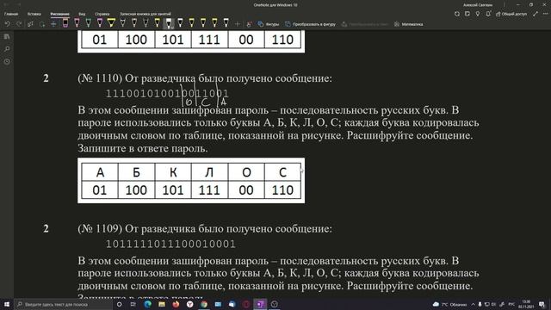Open the sidebar search icon
This screenshot has height=310, width=551.
[x=7, y=49]
